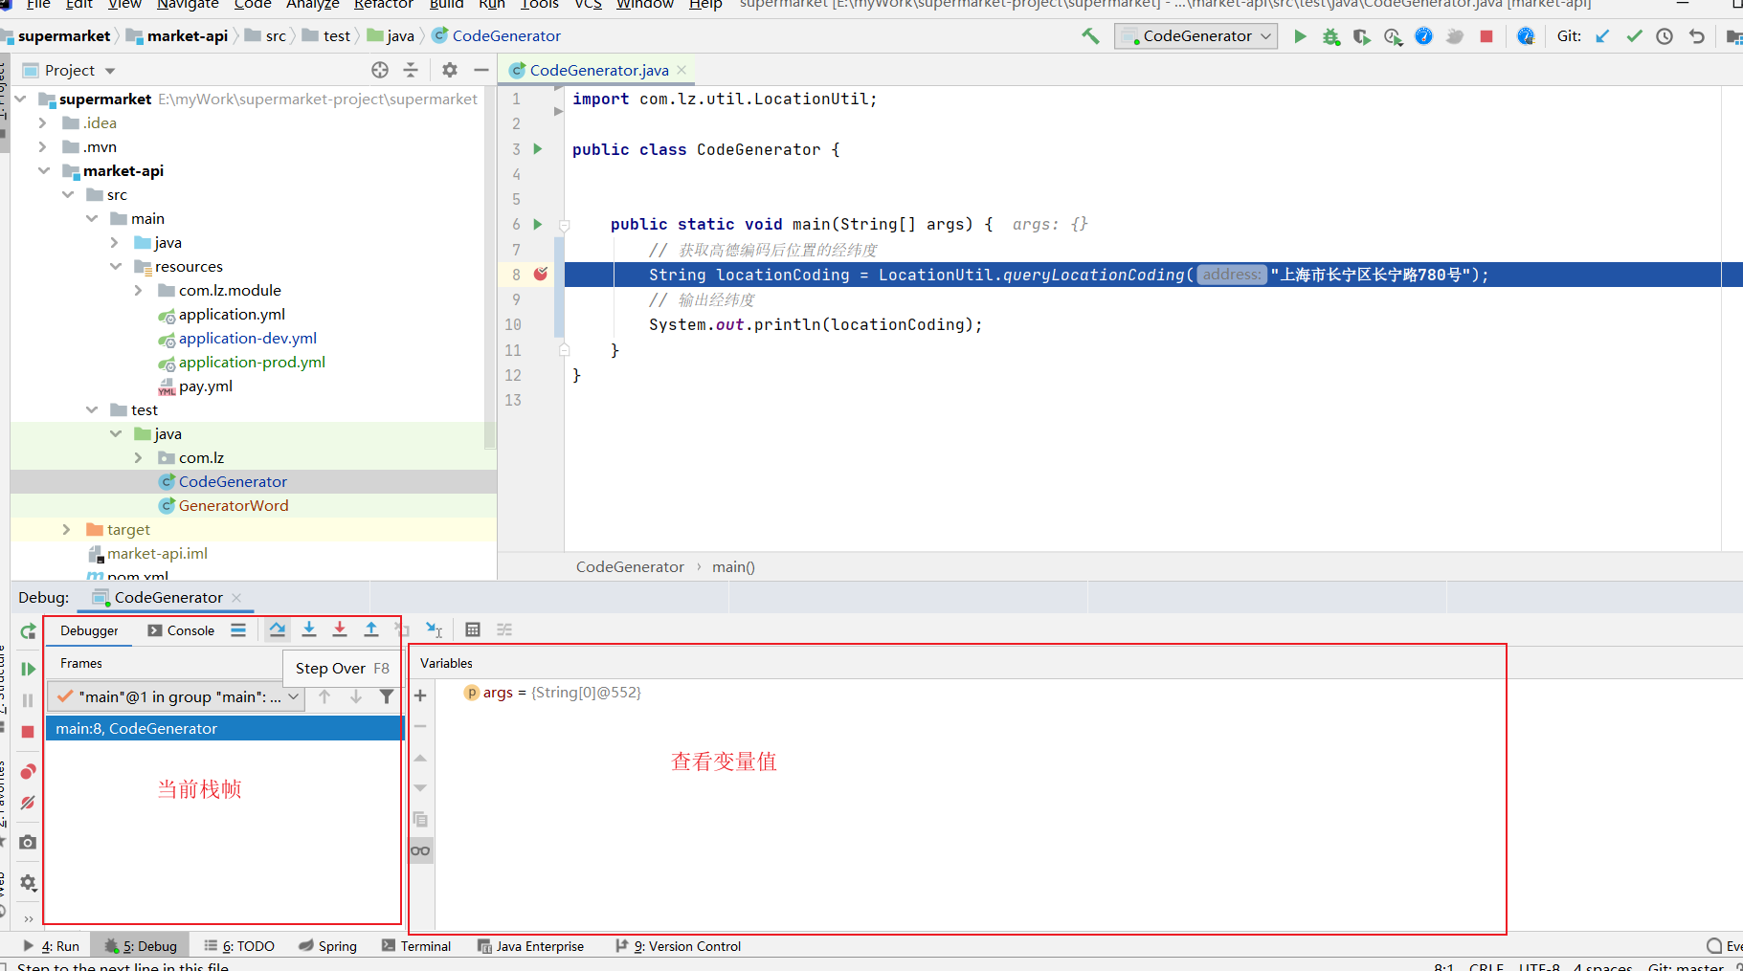
Task: Click Step Into arrow in debugger
Action: (x=309, y=629)
